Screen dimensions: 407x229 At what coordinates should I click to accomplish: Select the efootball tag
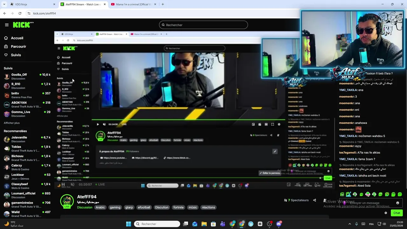(144, 207)
